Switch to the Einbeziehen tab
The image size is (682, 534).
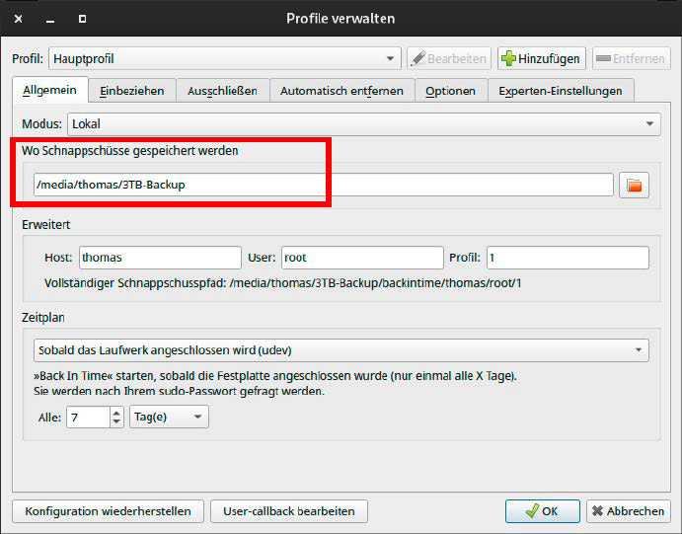coord(132,91)
